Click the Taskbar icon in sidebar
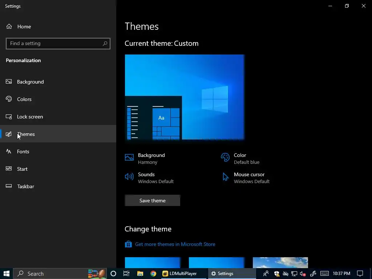Viewport: 372px width, 279px height. point(9,186)
